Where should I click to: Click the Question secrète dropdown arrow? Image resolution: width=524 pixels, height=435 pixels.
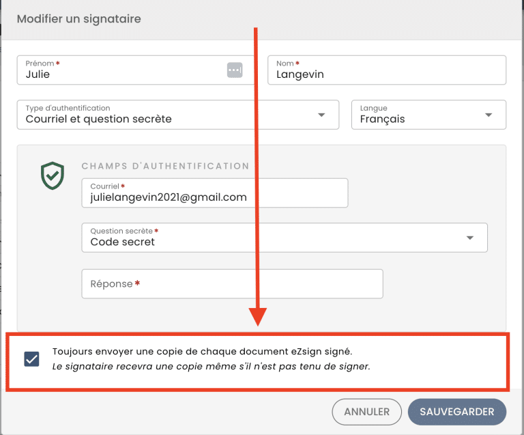(470, 238)
